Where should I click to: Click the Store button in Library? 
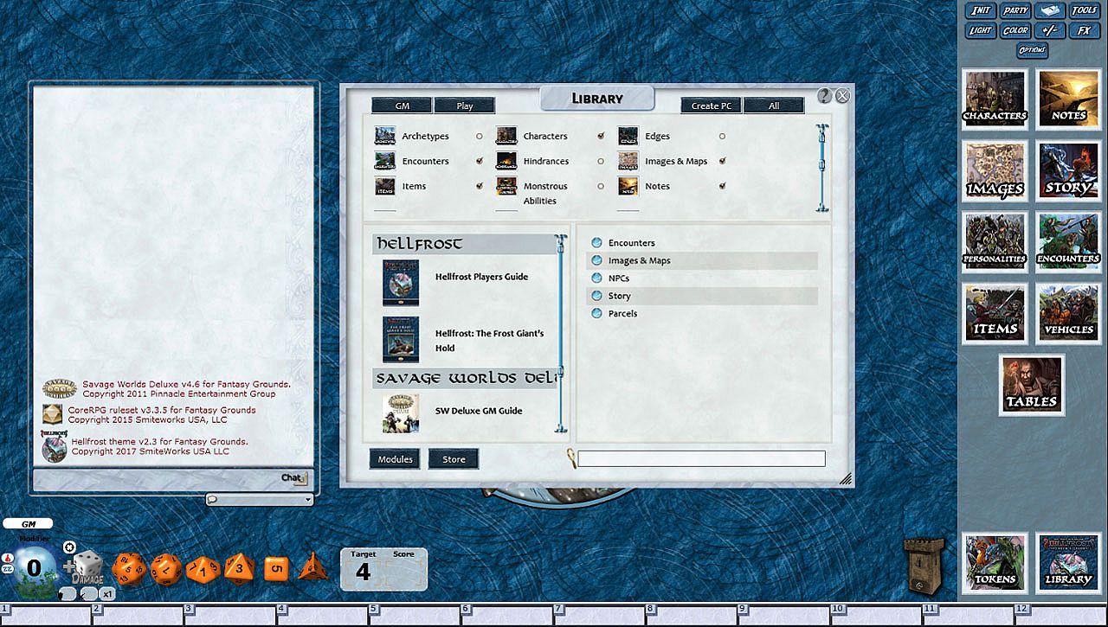[x=454, y=459]
